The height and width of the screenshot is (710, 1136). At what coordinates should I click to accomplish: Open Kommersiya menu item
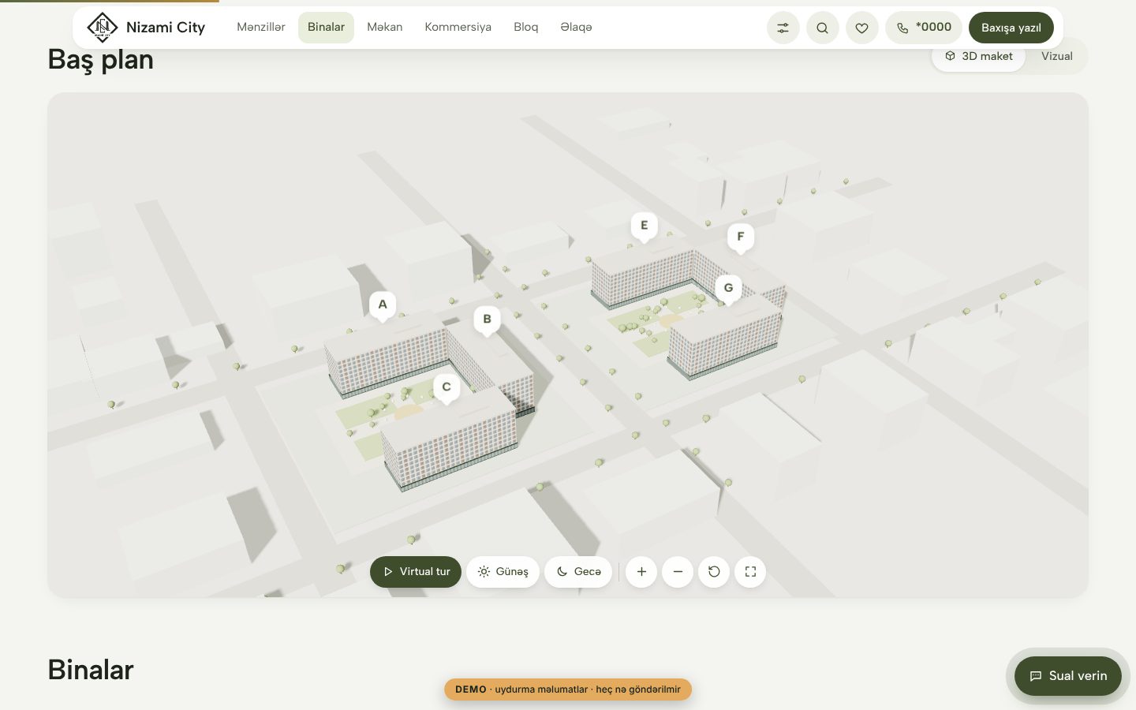click(458, 28)
